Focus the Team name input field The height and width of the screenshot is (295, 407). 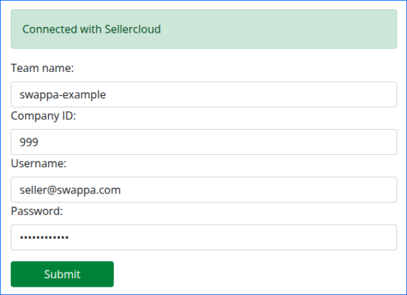click(203, 94)
